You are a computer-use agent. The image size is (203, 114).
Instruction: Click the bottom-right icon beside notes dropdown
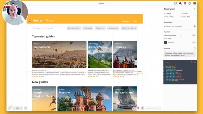click(142, 108)
